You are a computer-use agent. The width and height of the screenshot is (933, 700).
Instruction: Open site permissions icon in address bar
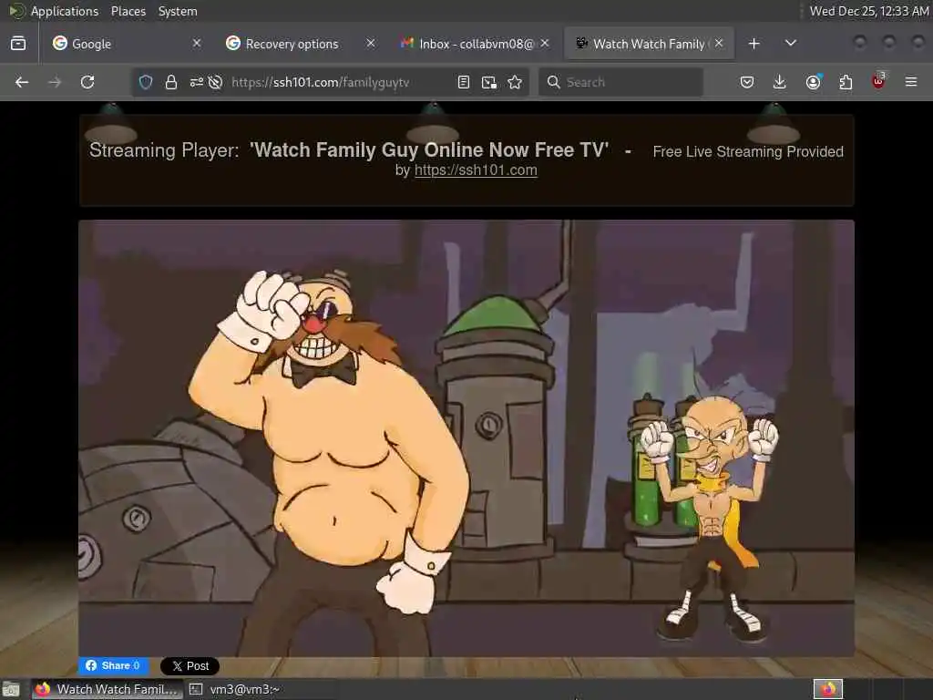click(197, 82)
